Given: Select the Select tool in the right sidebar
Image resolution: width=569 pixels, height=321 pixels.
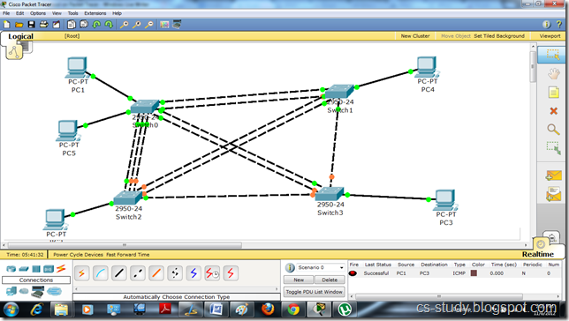Looking at the screenshot, I should [x=553, y=55].
